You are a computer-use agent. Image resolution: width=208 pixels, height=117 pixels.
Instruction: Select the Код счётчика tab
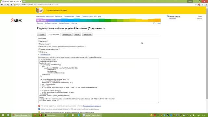click(x=54, y=34)
